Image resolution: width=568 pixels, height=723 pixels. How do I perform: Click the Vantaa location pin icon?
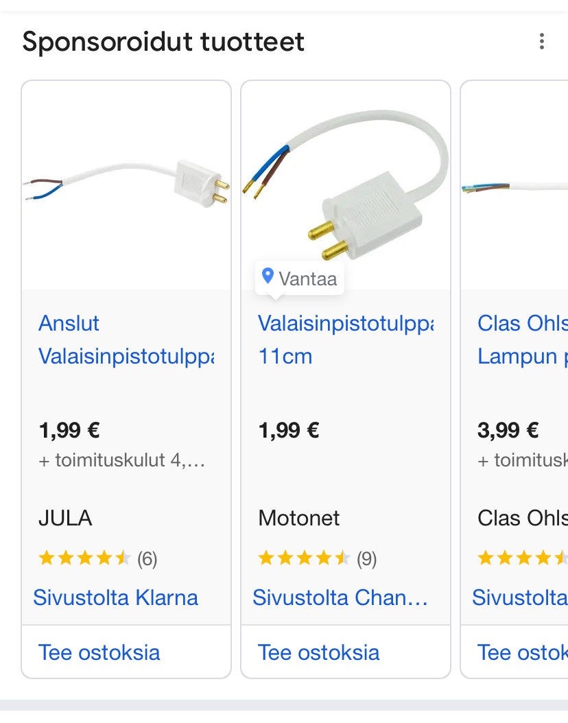(x=268, y=276)
